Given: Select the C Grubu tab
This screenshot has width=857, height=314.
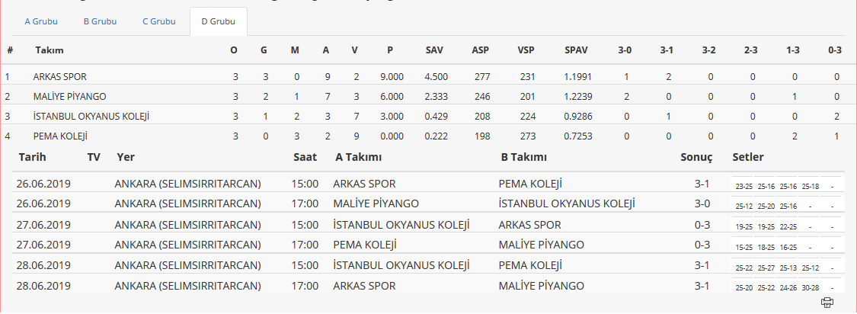Looking at the screenshot, I should (159, 22).
